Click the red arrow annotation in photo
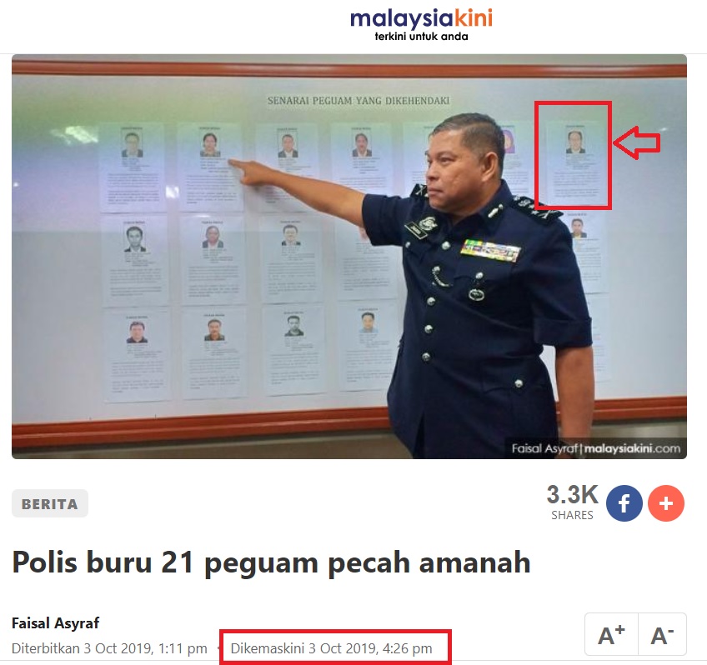707x665 pixels. click(637, 142)
